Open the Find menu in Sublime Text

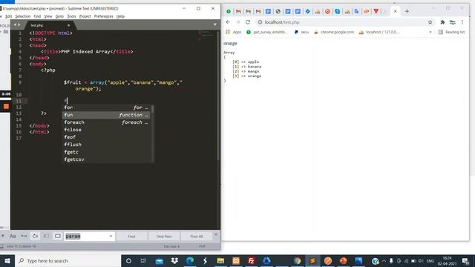point(37,16)
